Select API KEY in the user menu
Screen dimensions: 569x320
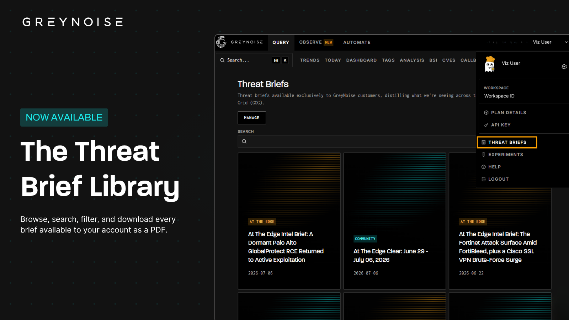pos(497,125)
